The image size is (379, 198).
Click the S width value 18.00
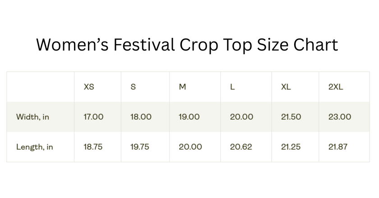point(141,117)
